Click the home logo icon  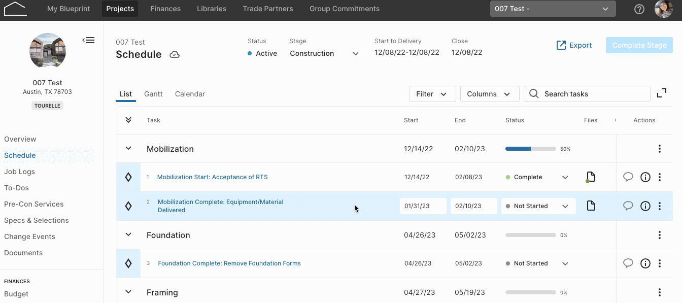click(15, 9)
